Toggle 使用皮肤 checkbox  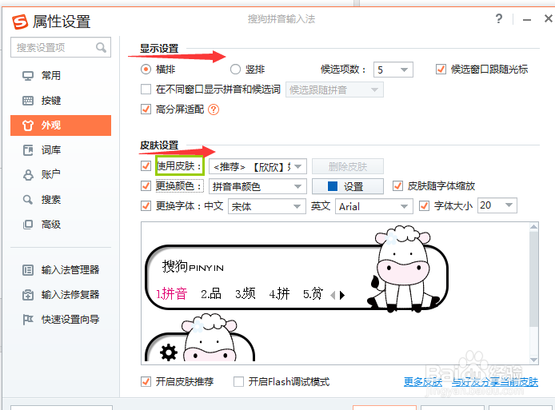point(146,165)
